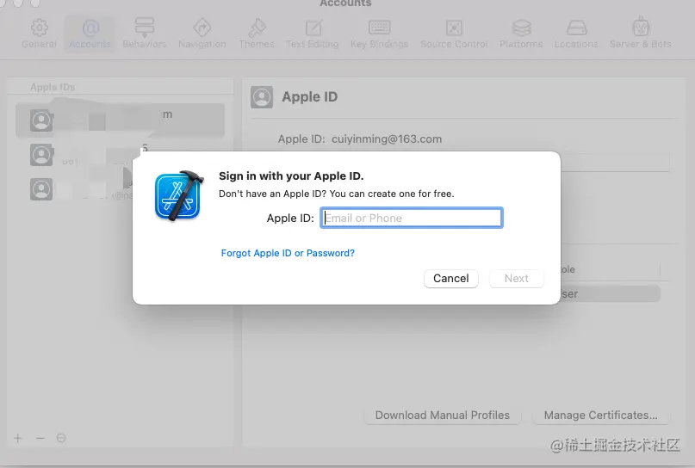695x468 pixels.
Task: Click Manage Certificates button
Action: click(600, 416)
